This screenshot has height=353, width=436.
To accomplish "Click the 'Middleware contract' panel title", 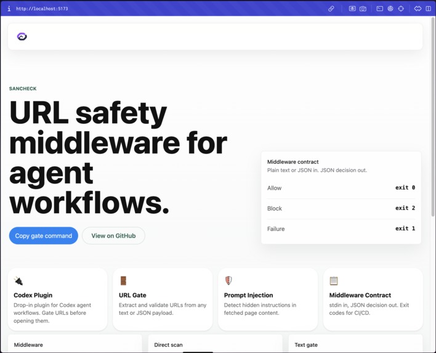I will (293, 162).
